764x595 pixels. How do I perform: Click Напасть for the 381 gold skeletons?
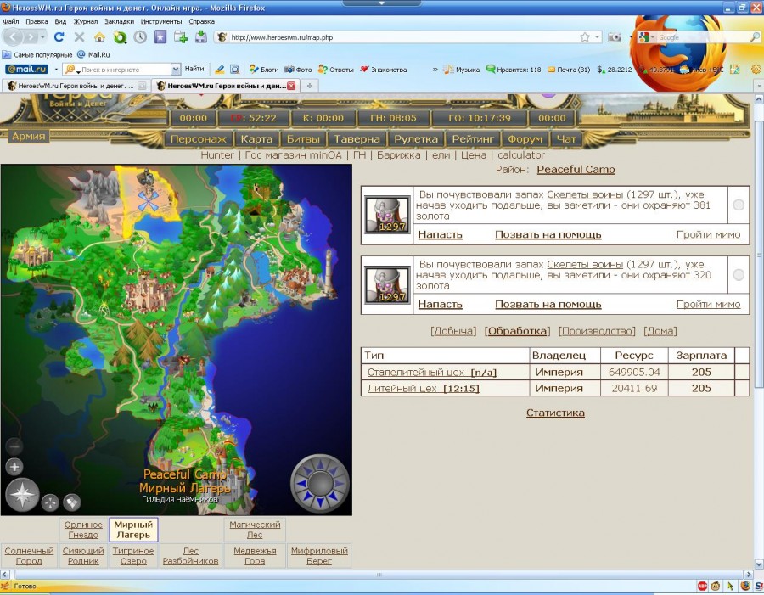pyautogui.click(x=440, y=234)
